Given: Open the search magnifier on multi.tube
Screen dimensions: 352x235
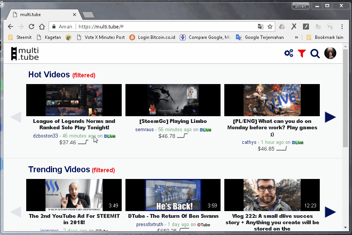Looking at the screenshot, I should [x=315, y=53].
